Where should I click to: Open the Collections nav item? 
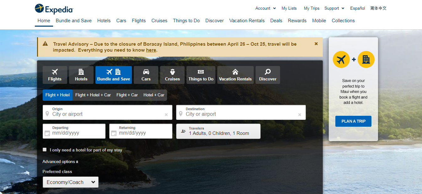pos(343,21)
